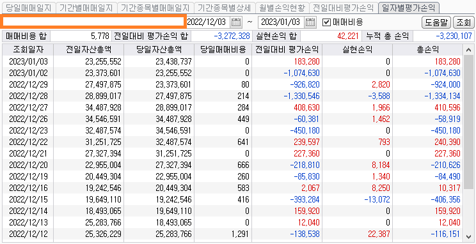Click the 조회 button

(x=464, y=22)
